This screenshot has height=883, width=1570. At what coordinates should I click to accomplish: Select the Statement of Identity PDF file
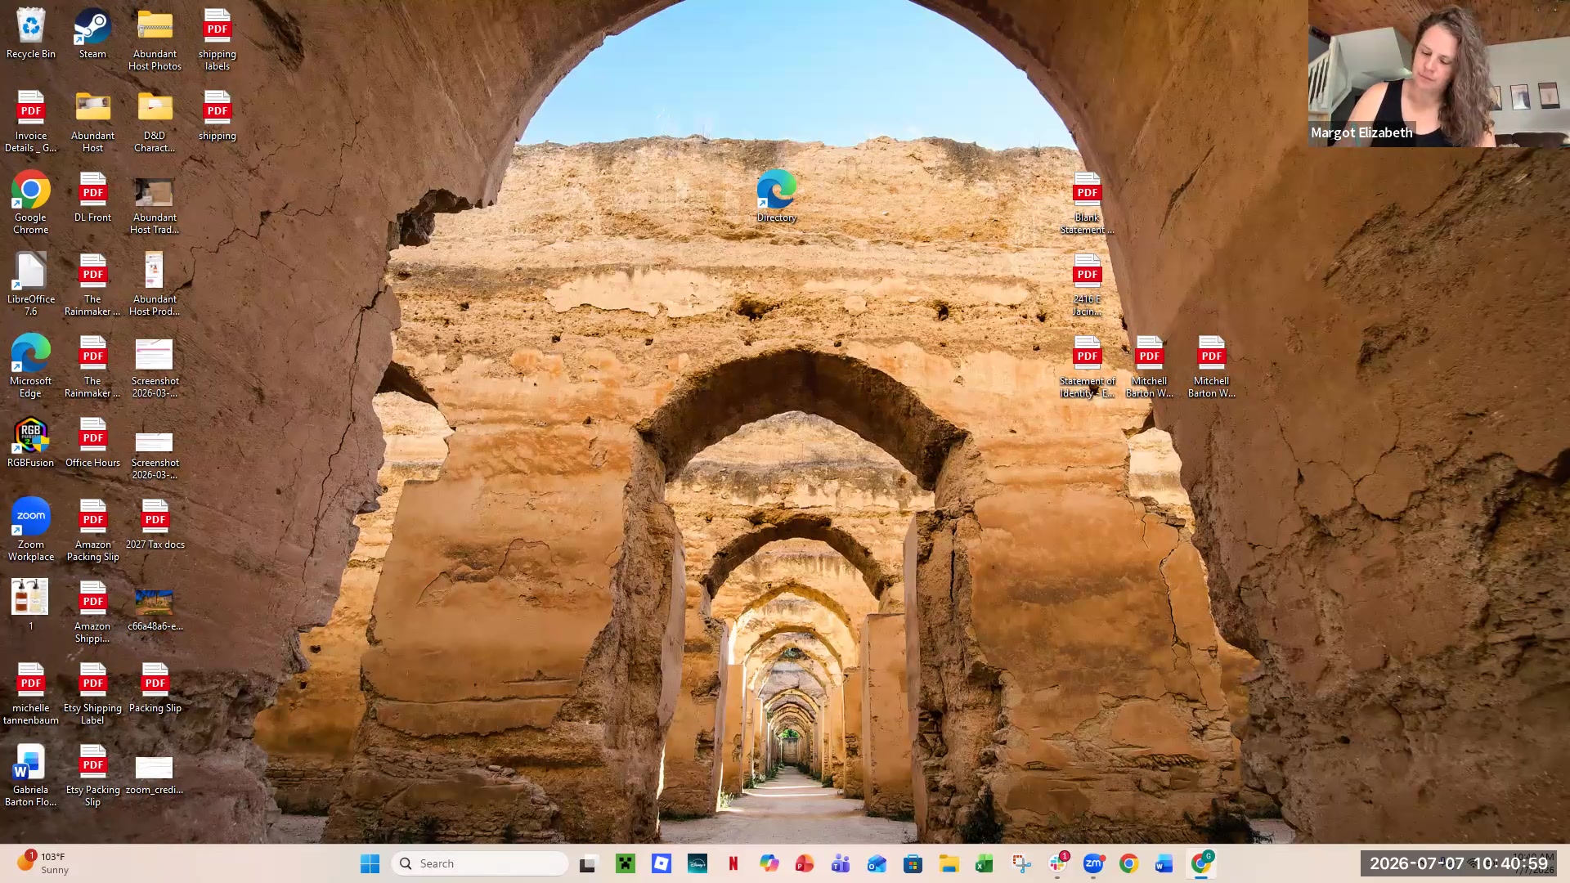pos(1087,367)
